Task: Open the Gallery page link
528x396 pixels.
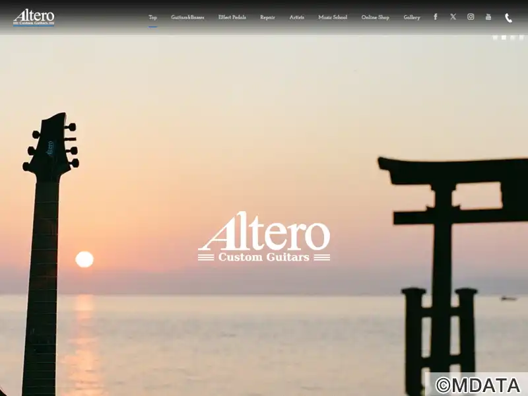Action: point(412,17)
